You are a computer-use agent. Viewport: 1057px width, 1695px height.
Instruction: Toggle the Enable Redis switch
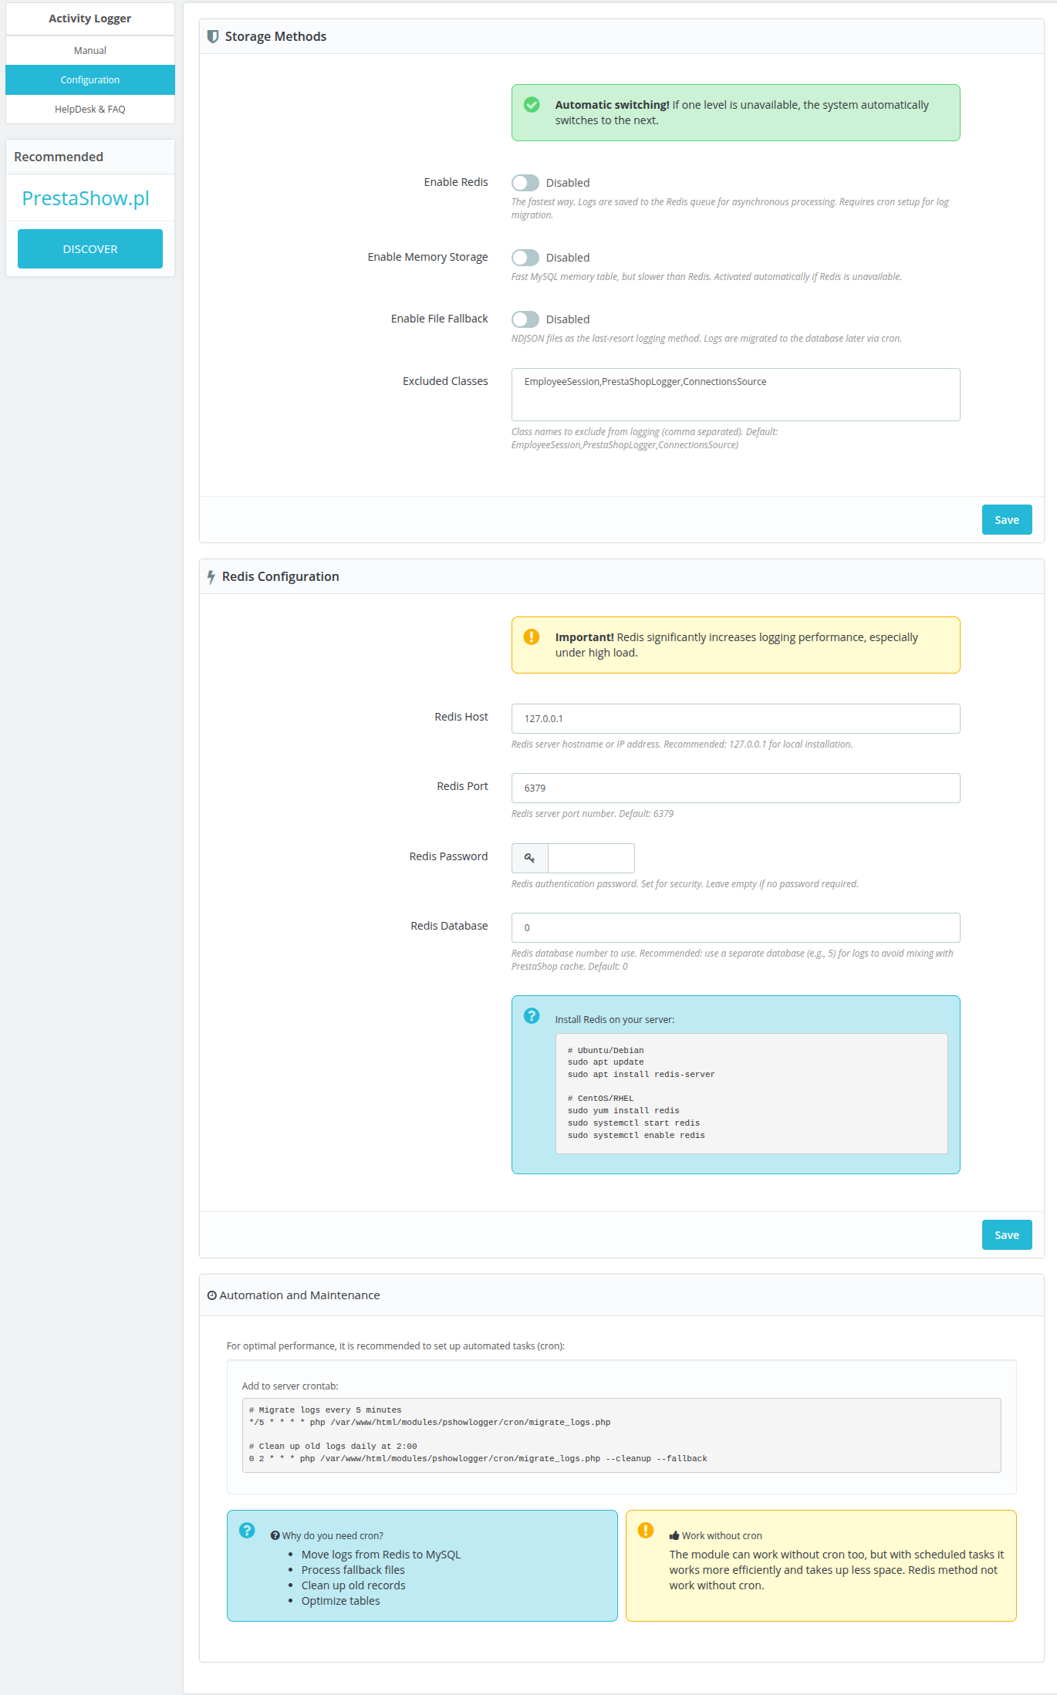point(525,183)
